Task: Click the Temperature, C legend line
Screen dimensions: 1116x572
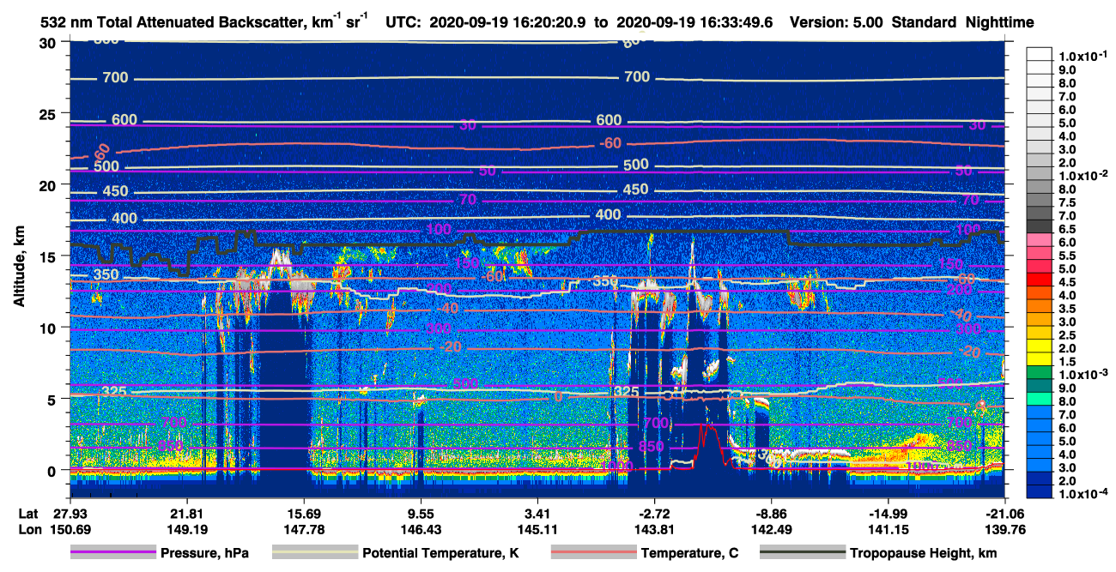Action: (592, 553)
